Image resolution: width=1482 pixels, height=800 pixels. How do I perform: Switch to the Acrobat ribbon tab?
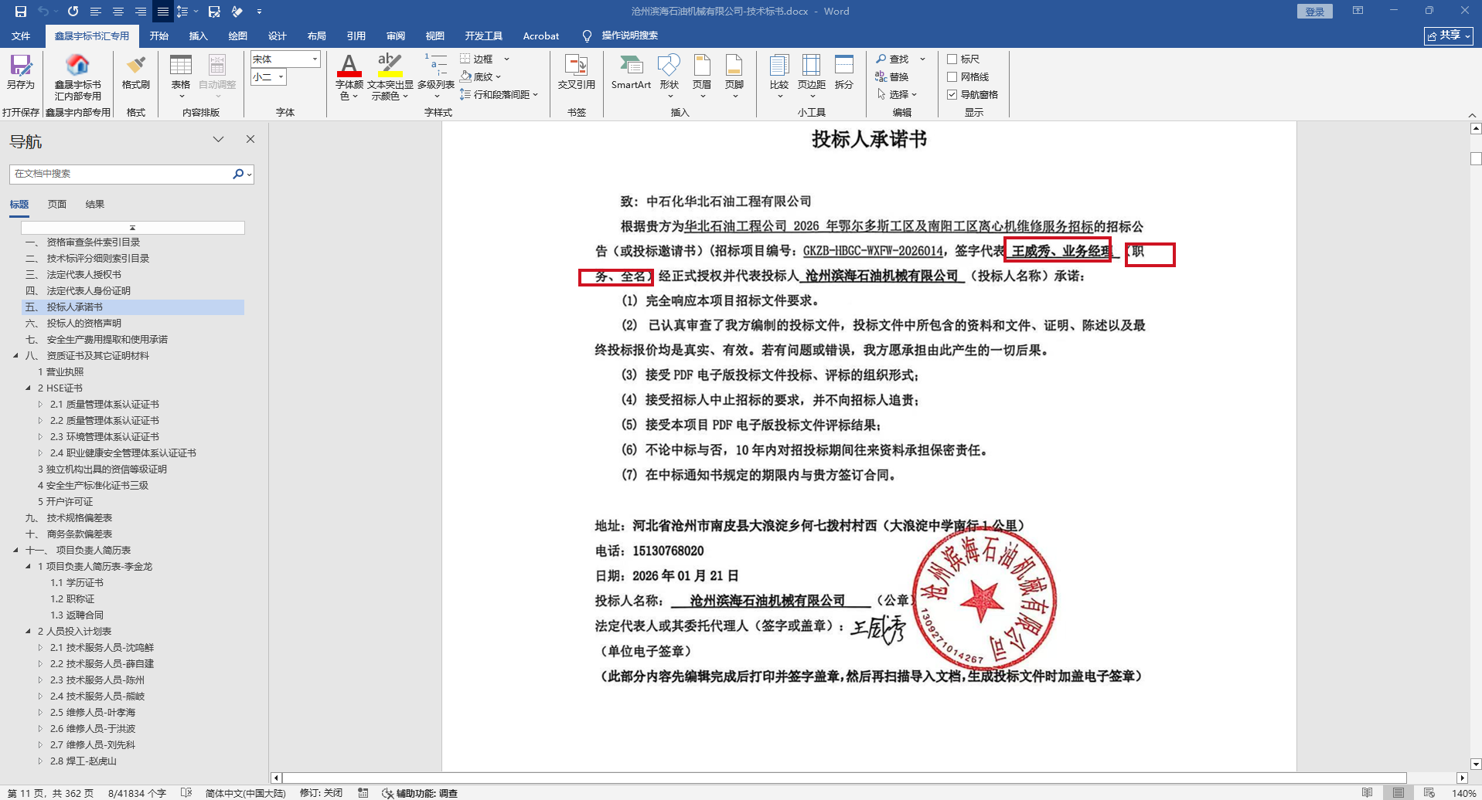541,36
